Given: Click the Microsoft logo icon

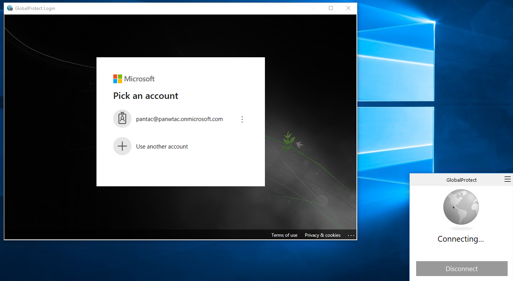Looking at the screenshot, I should (x=117, y=79).
